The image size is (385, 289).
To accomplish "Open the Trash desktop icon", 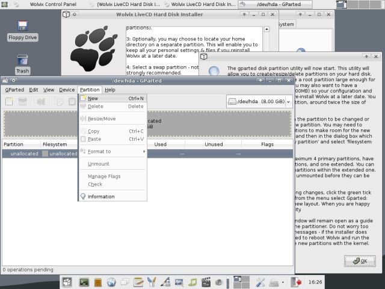I will (22, 63).
